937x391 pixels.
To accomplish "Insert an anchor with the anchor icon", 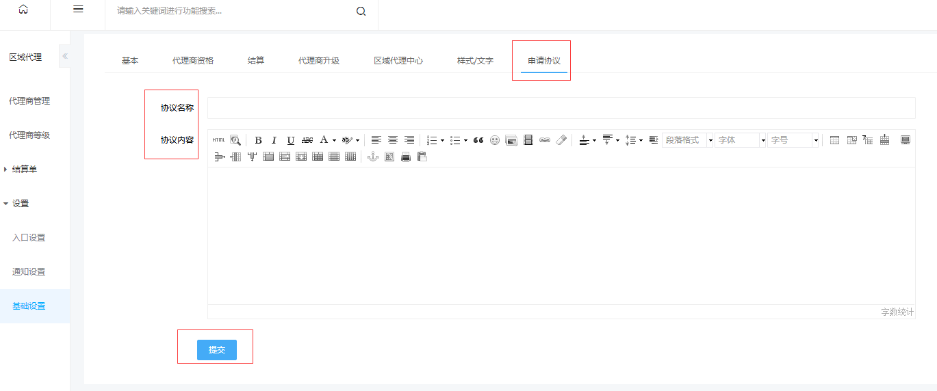I will coord(373,157).
